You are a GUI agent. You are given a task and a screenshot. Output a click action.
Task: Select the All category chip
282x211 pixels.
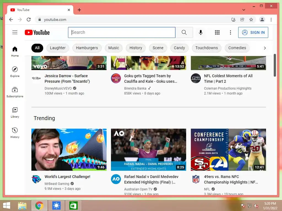37,48
